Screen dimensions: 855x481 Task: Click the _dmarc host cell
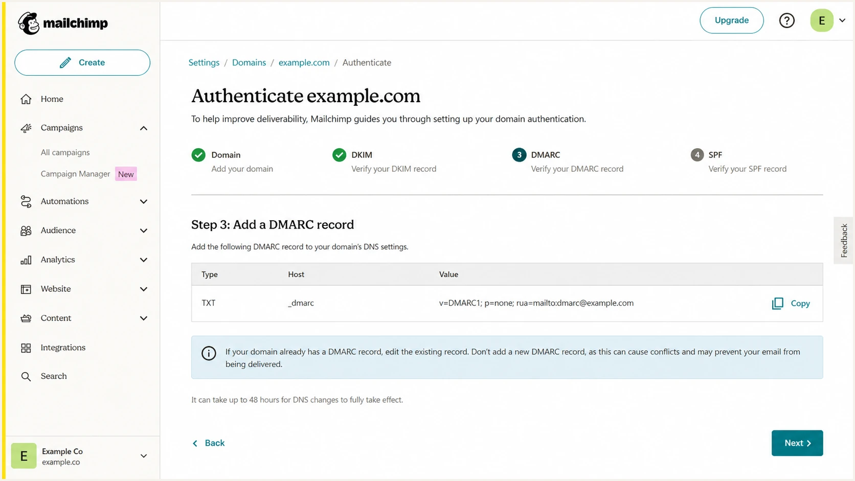(301, 303)
